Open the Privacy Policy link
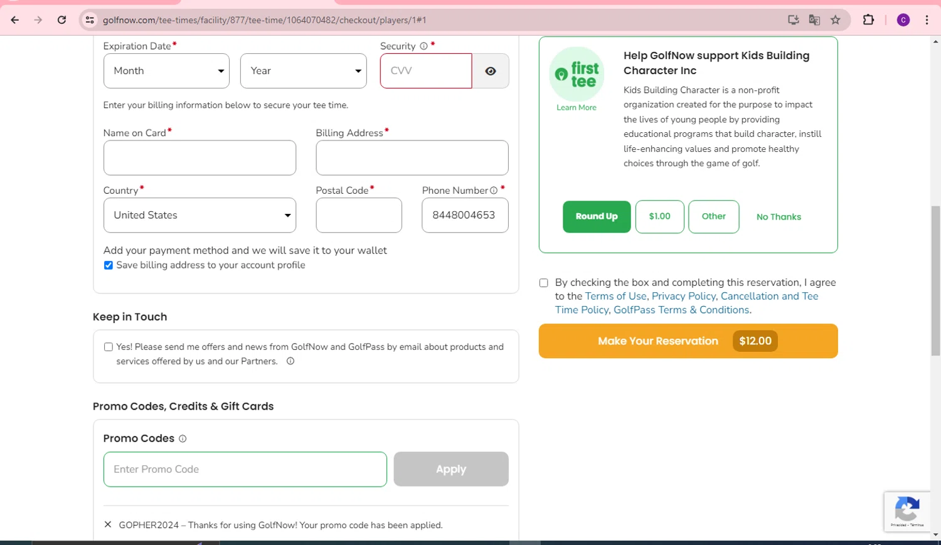The width and height of the screenshot is (941, 545). coord(683,296)
